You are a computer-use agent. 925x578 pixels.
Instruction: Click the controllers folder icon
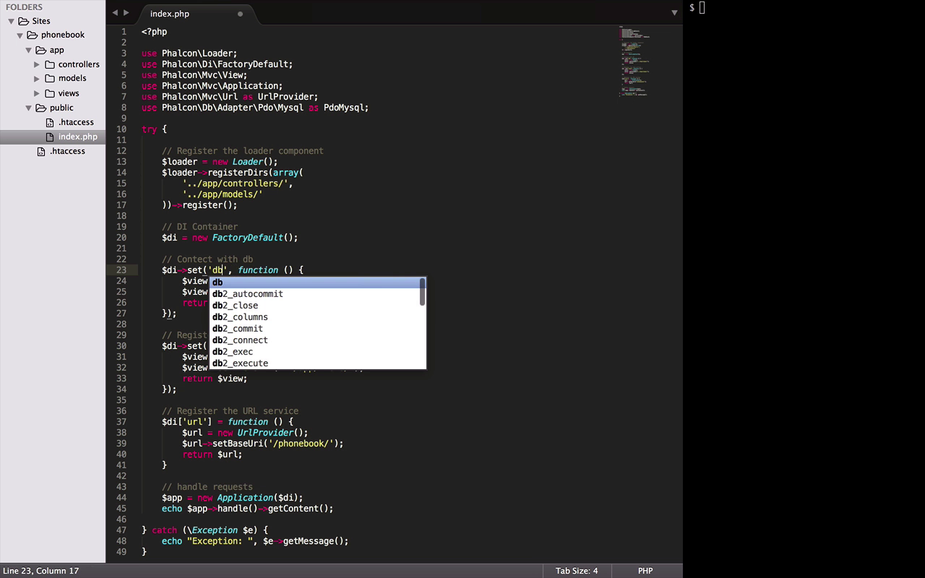50,64
